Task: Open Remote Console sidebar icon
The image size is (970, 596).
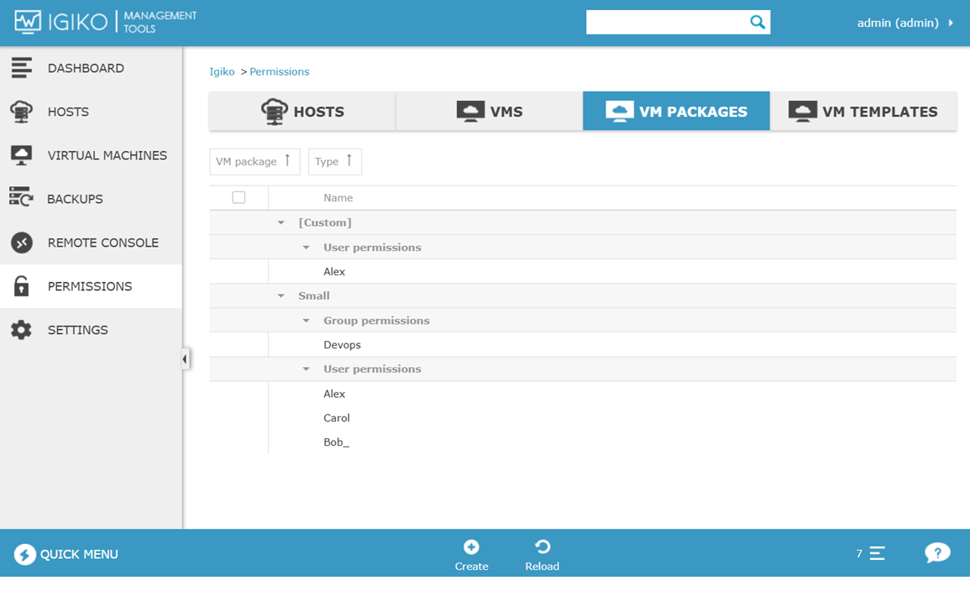Action: tap(22, 243)
